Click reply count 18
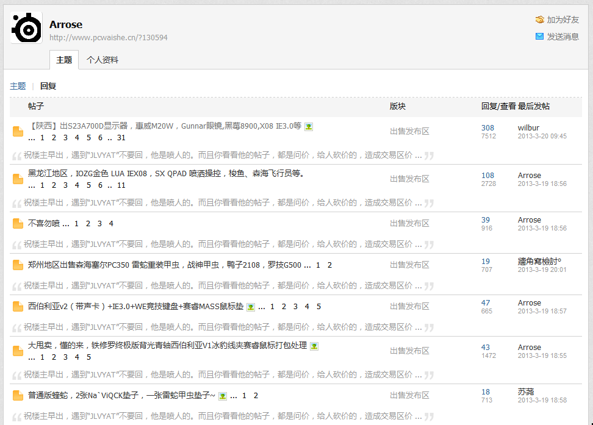The image size is (593, 425). coord(486,391)
